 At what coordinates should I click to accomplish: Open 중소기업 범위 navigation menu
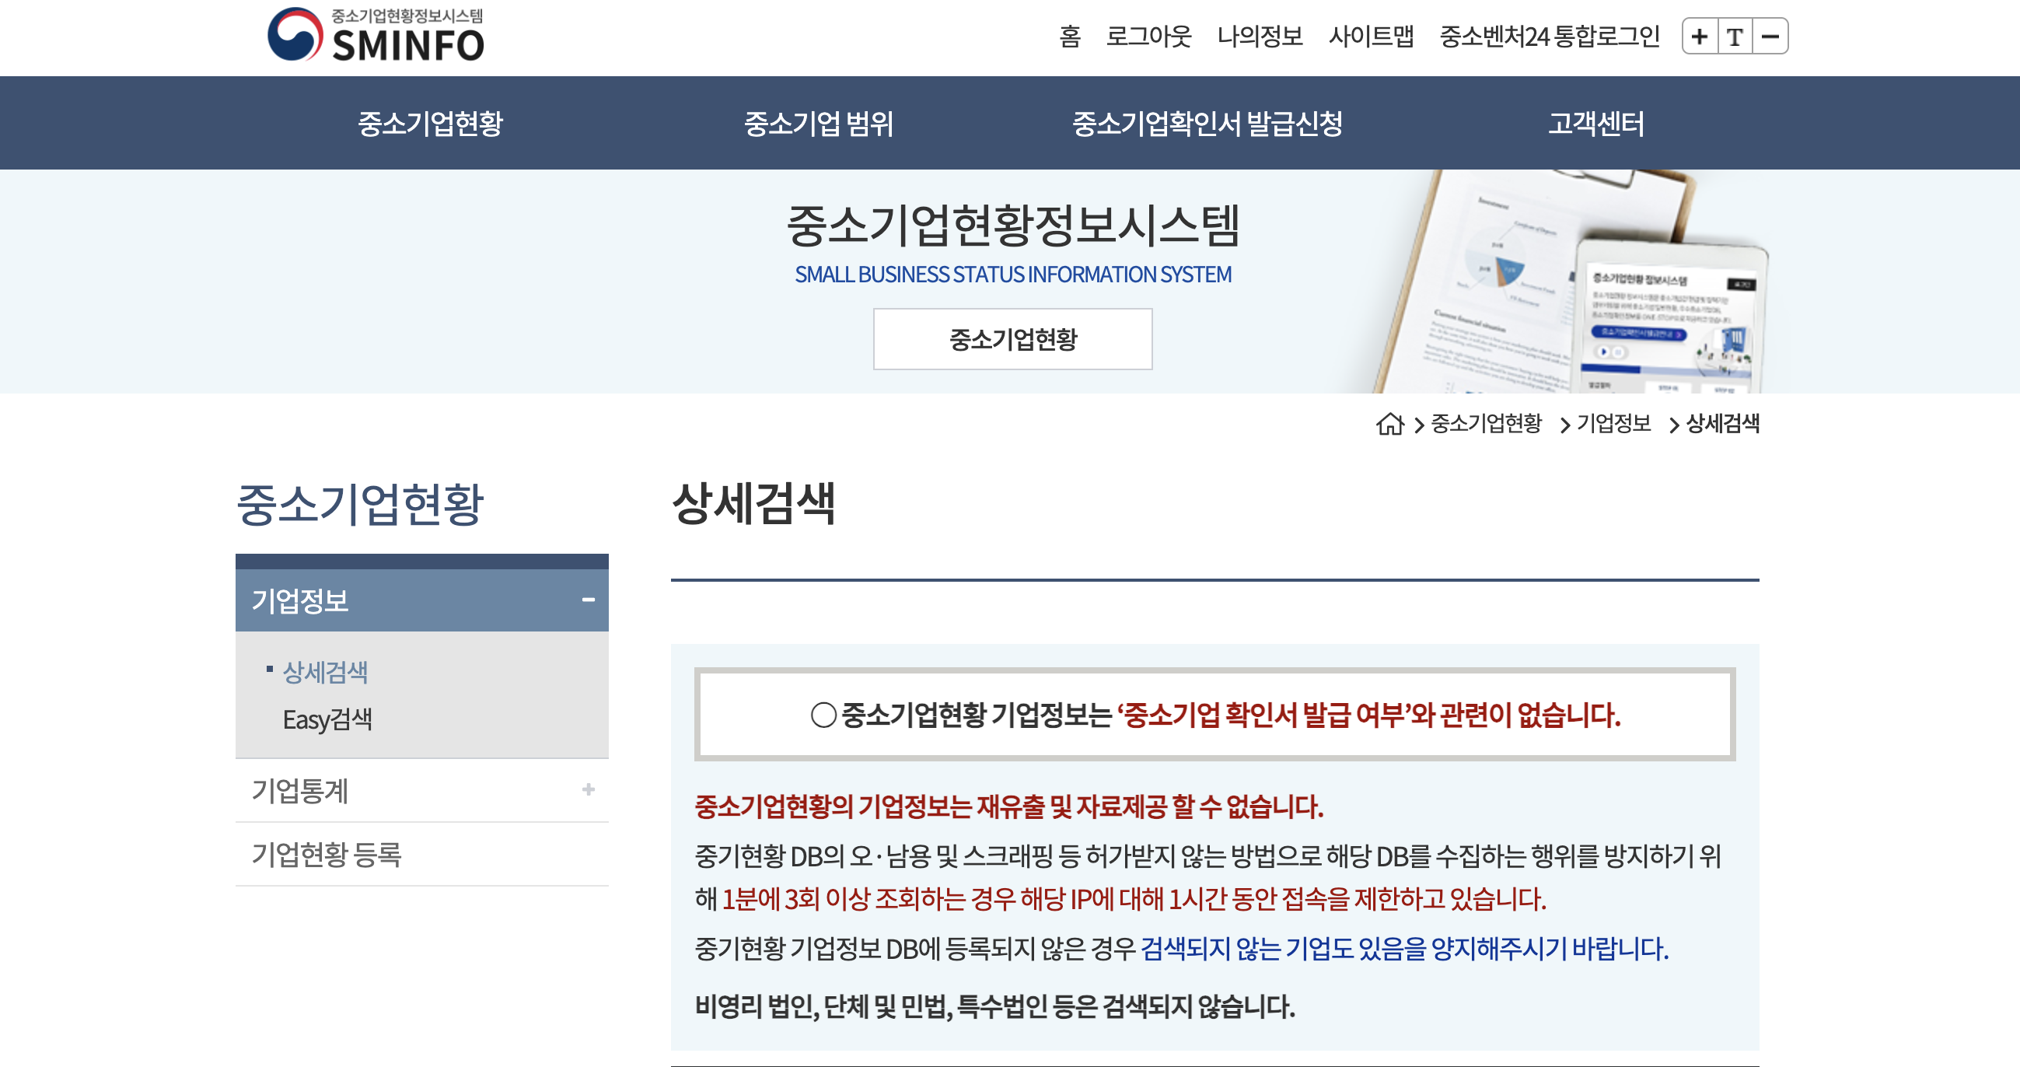tap(818, 123)
